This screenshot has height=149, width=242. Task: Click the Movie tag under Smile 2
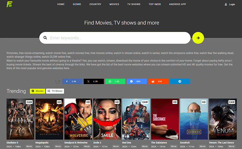[x=116, y=147]
